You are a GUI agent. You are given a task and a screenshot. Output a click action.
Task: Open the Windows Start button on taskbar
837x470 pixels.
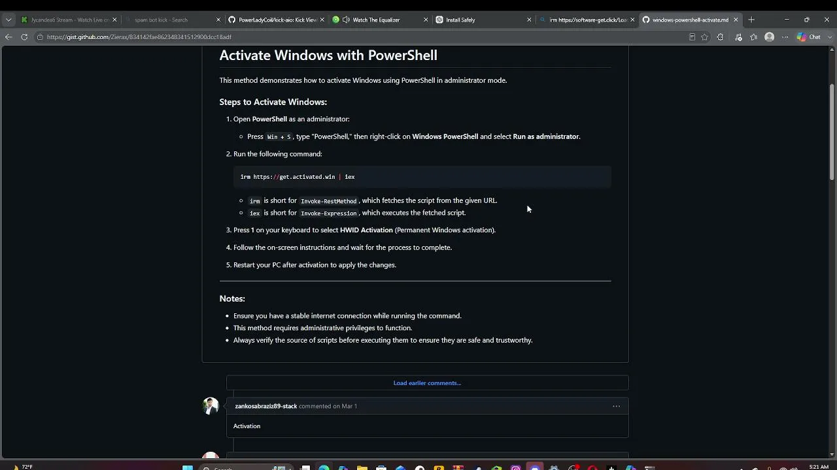click(188, 467)
